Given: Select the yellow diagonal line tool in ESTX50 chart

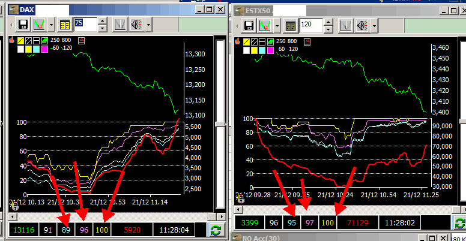Looking at the screenshot, I should [247, 42].
